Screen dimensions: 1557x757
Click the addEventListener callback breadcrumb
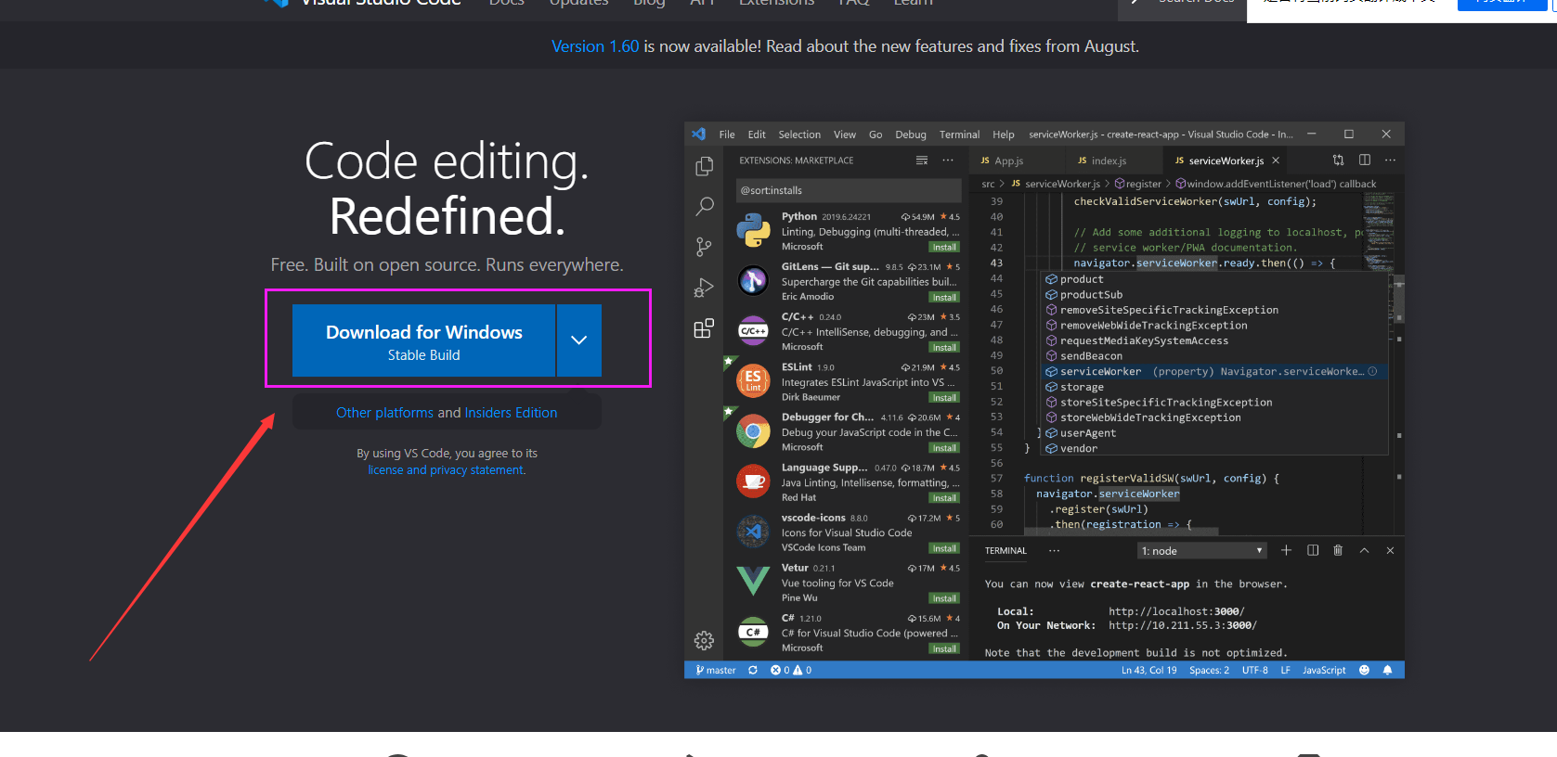click(1276, 184)
